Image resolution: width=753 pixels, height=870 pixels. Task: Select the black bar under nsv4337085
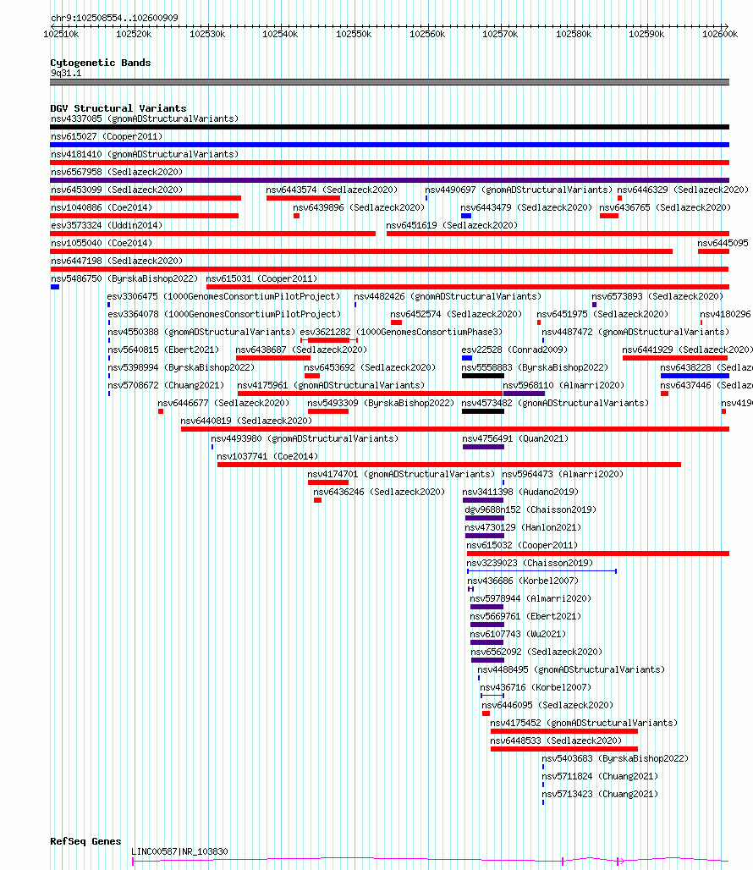(389, 127)
